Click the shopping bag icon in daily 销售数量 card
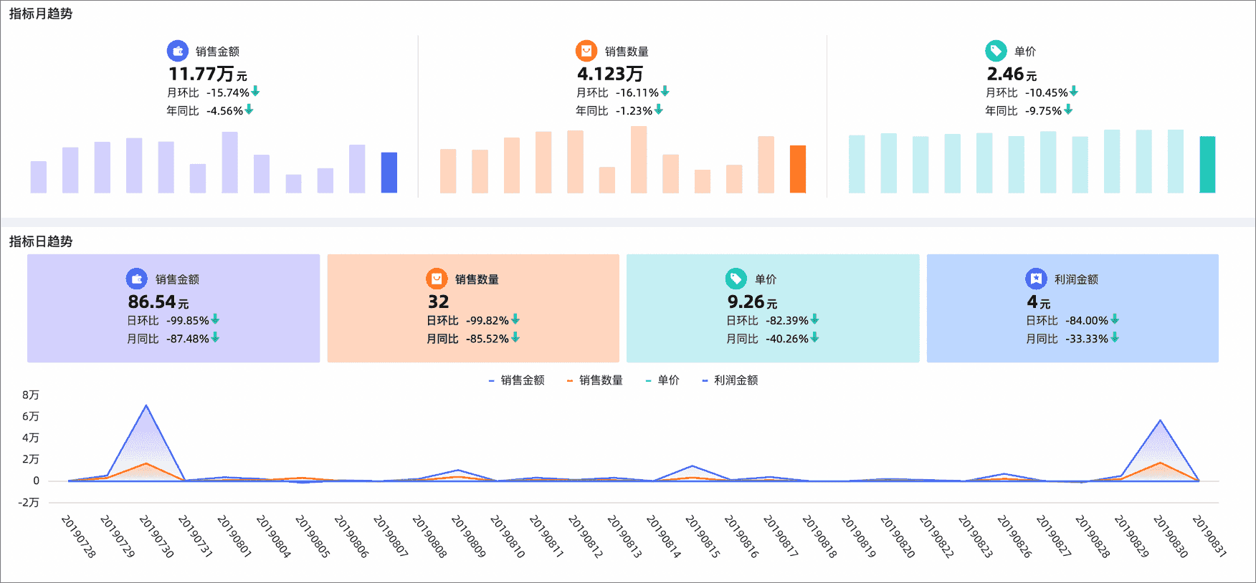 [x=437, y=279]
